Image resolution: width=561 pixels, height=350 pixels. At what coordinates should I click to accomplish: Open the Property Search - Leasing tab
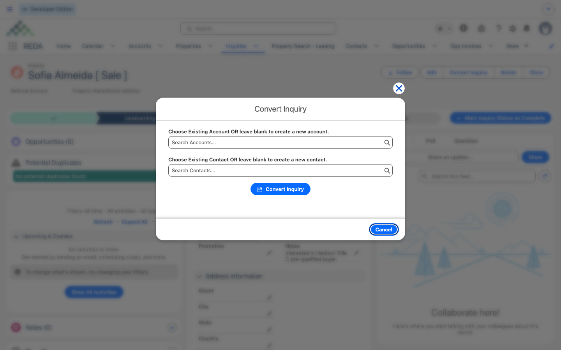pyautogui.click(x=303, y=46)
